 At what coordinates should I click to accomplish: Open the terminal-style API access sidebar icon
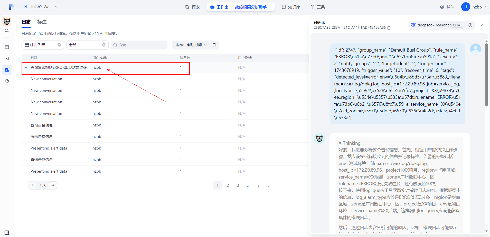tap(7, 58)
